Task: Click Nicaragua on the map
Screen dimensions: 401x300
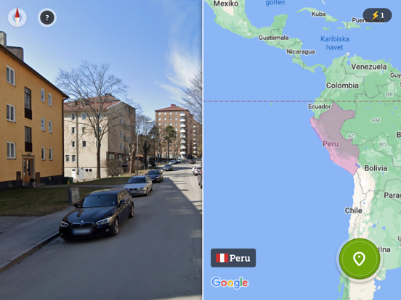Action: [x=301, y=51]
